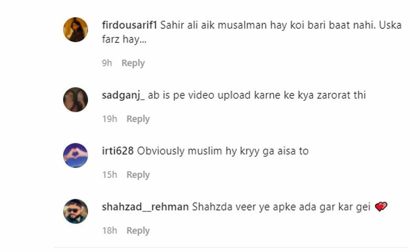420x252 pixels.
Task: Open shahzad__rehman's profile avatar
Action: pos(76,211)
